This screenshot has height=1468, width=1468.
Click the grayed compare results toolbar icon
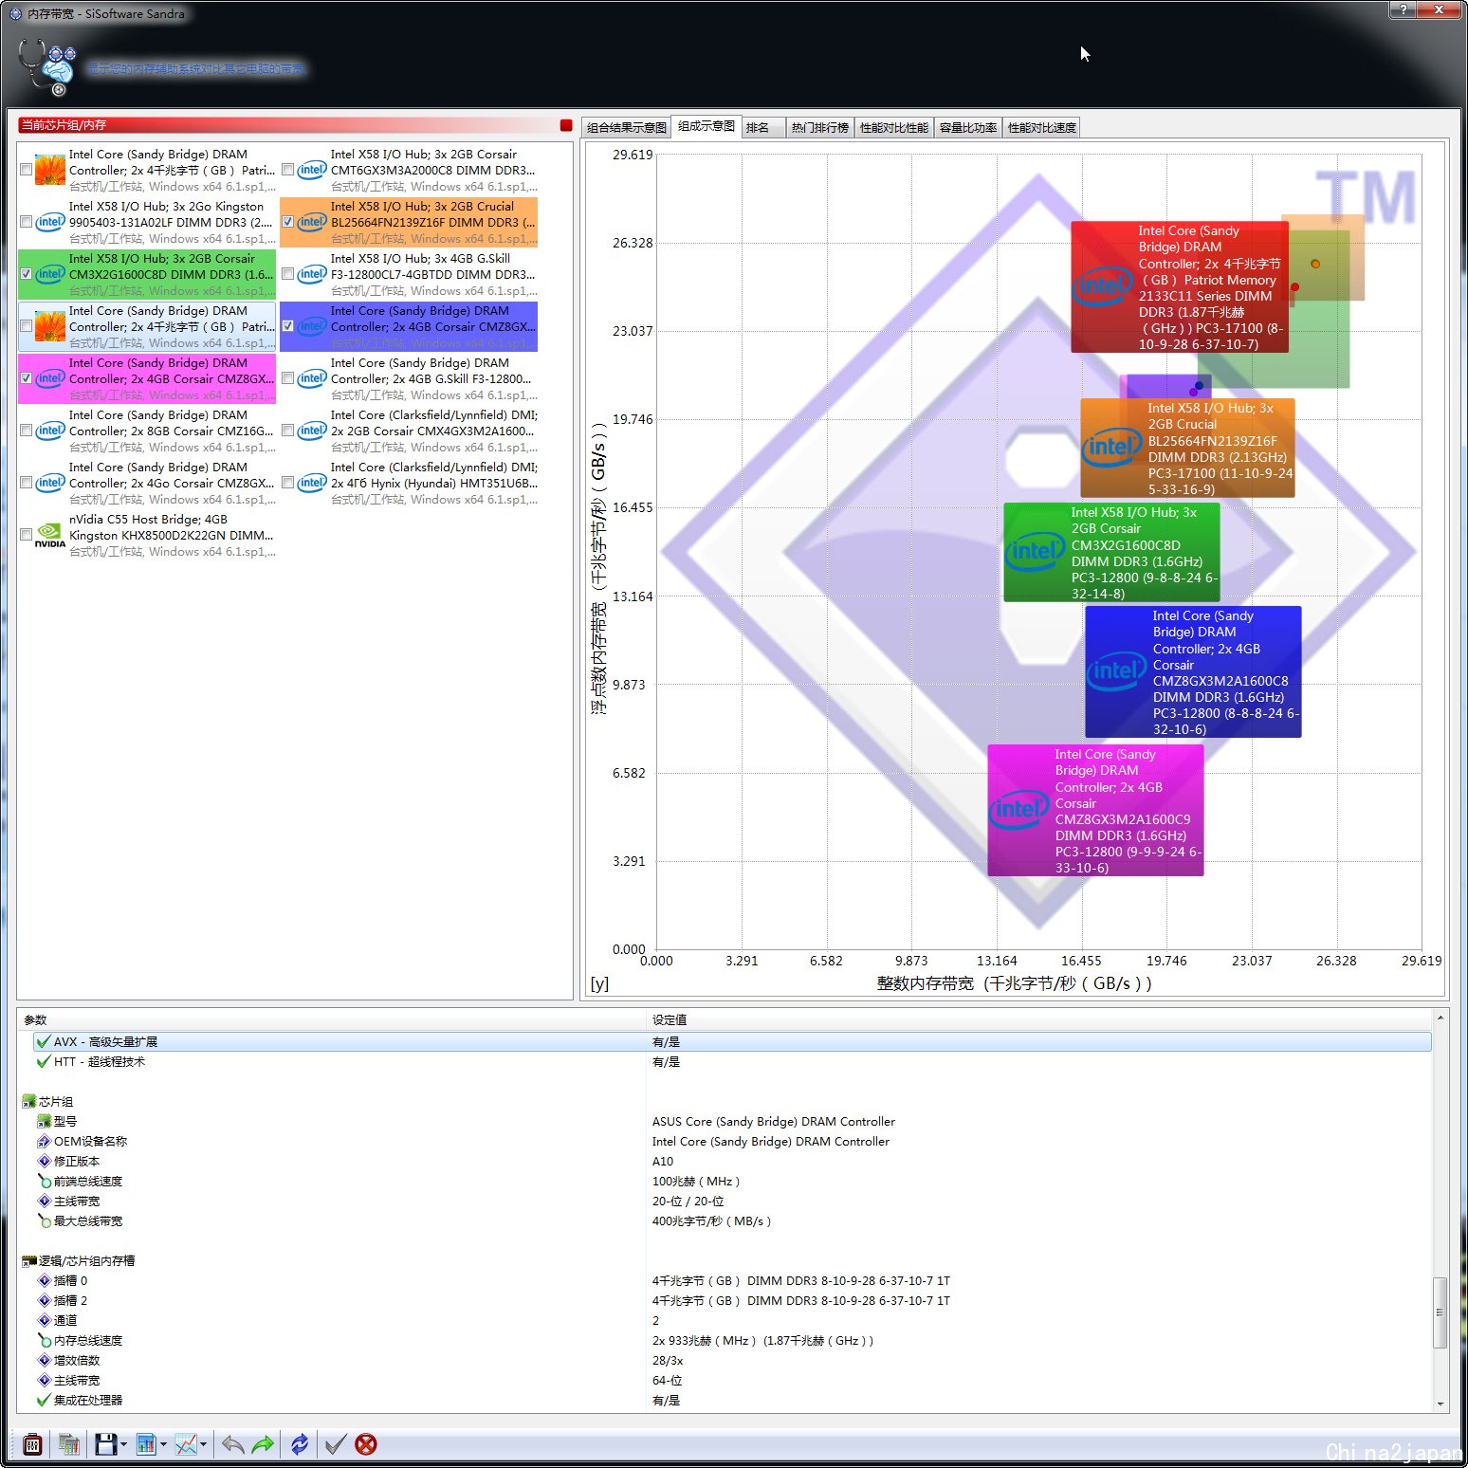pos(69,1444)
